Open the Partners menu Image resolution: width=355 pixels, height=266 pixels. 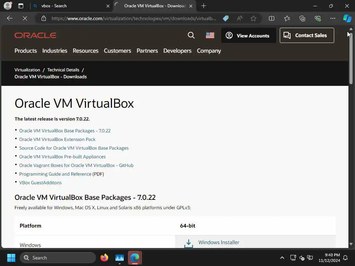[x=147, y=51]
